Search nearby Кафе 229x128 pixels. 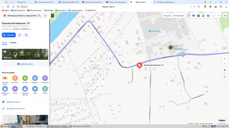[35, 90]
